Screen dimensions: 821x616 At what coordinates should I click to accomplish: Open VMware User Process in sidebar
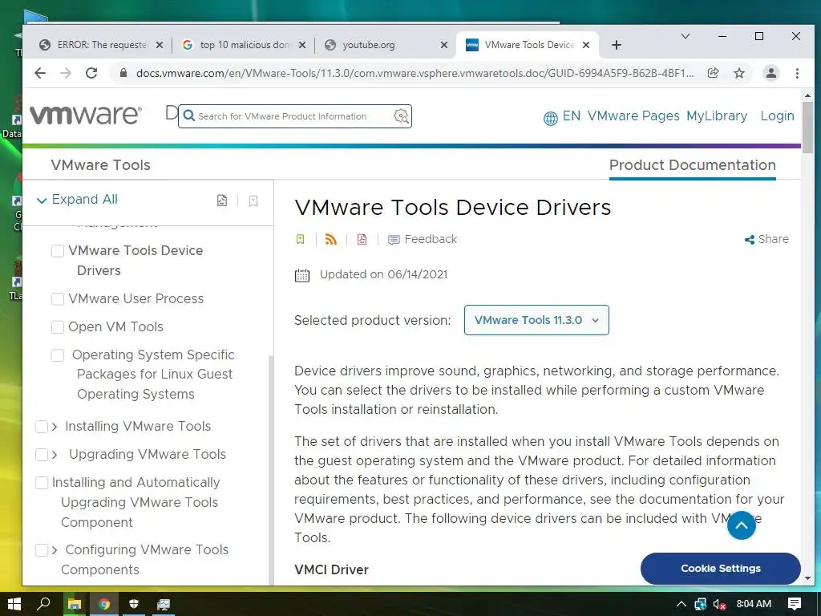click(x=136, y=298)
